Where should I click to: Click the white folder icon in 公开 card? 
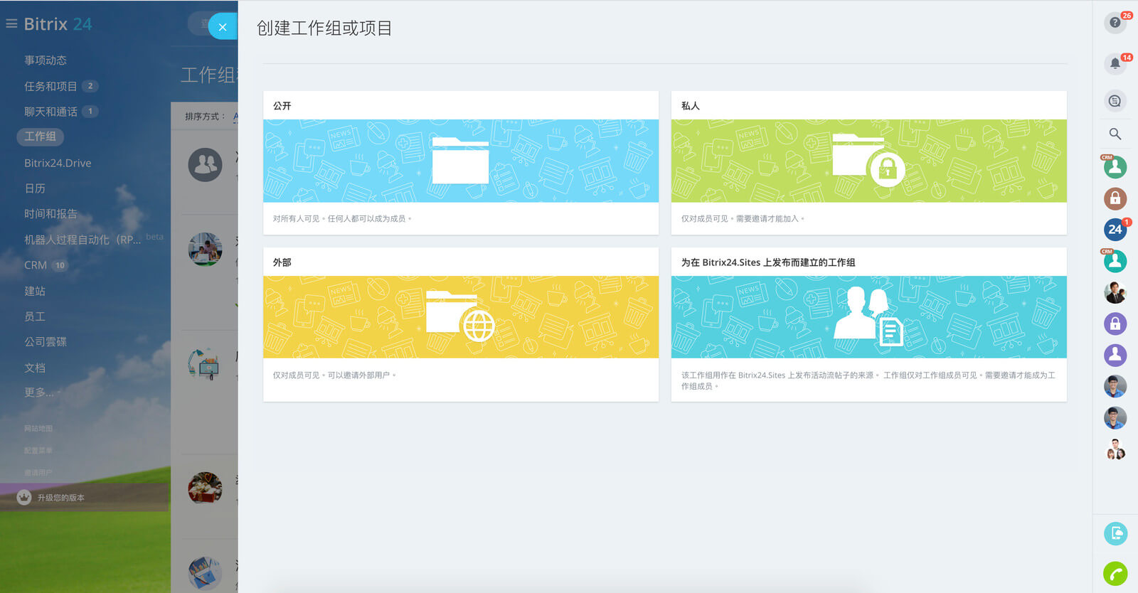(460, 161)
